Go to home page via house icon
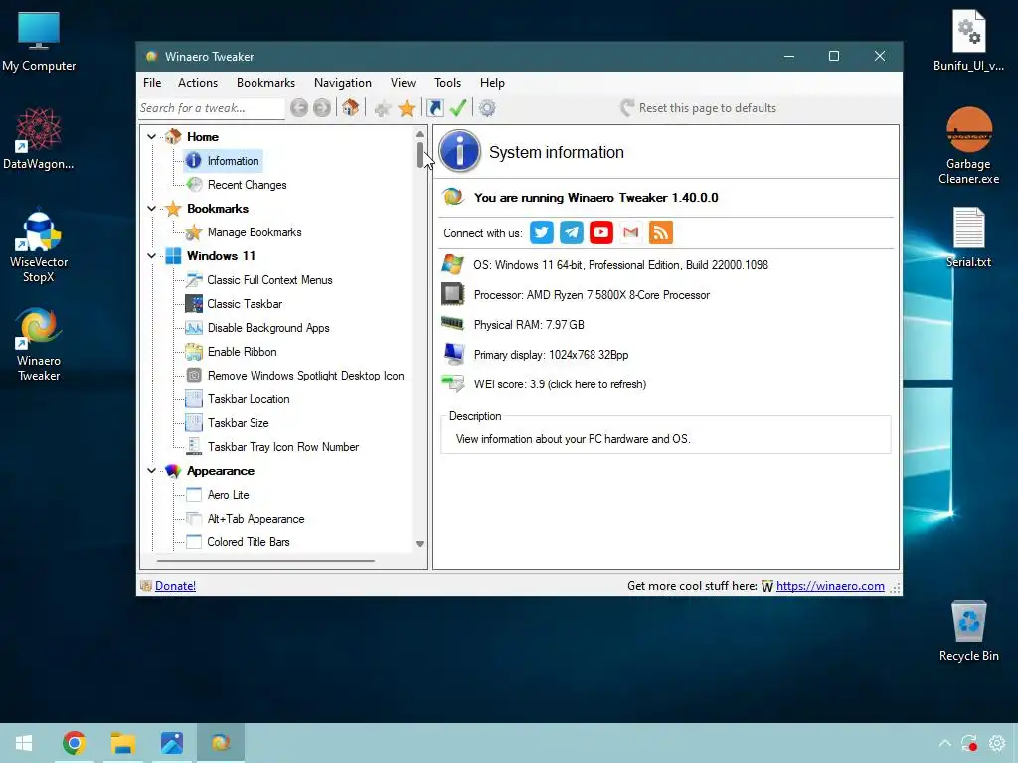The image size is (1018, 763). (x=351, y=107)
